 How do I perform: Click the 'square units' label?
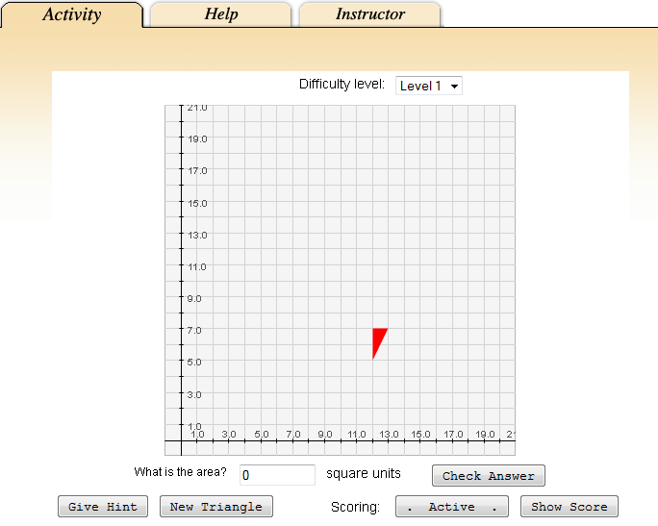click(364, 473)
